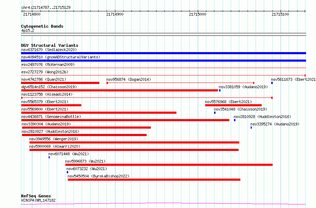The image size is (316, 208).
Task: Select the red nsv4742786 variant bar
Action: click(x=60, y=83)
